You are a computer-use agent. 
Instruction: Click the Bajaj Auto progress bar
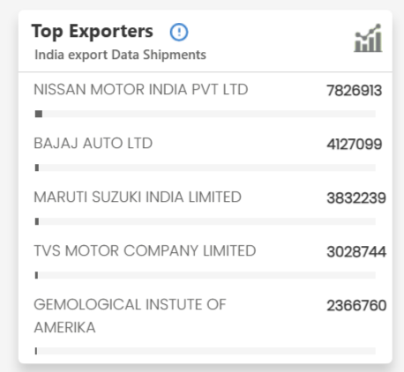click(206, 167)
